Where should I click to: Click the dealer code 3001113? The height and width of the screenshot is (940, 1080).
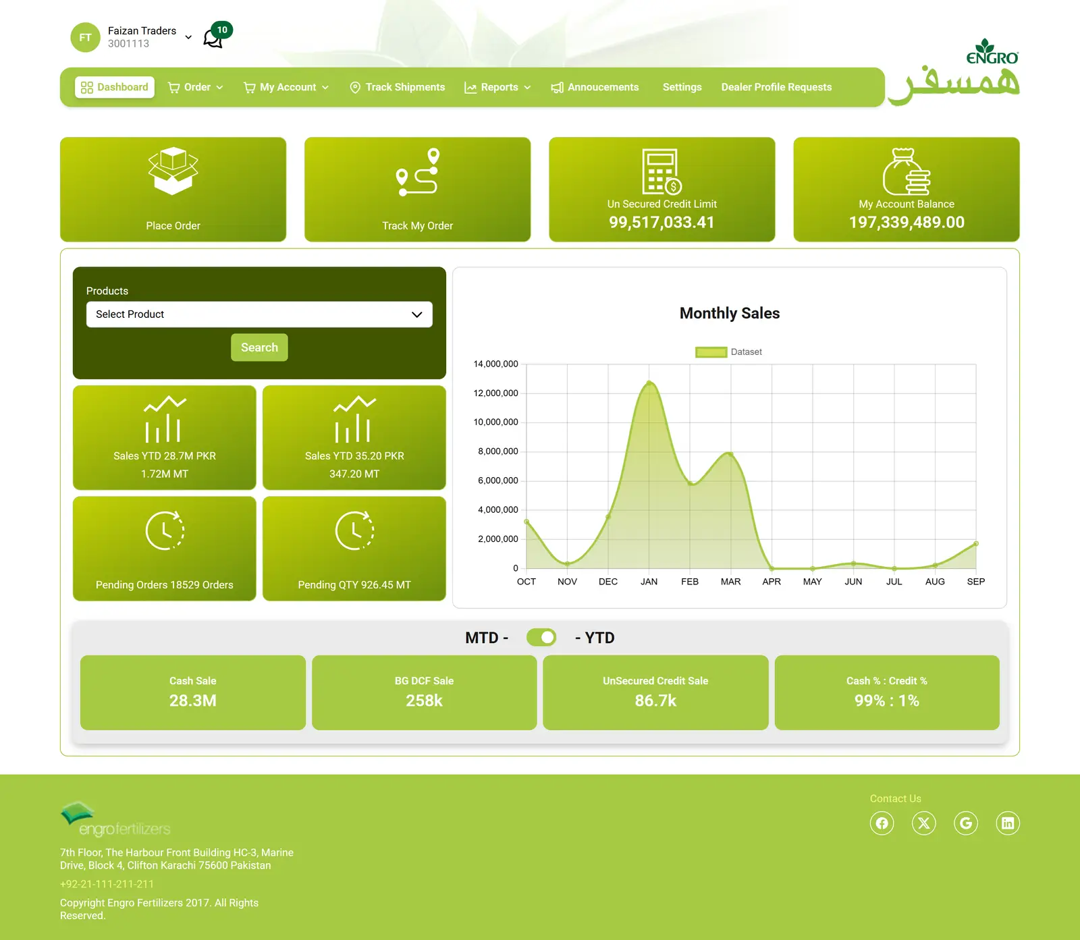(129, 44)
